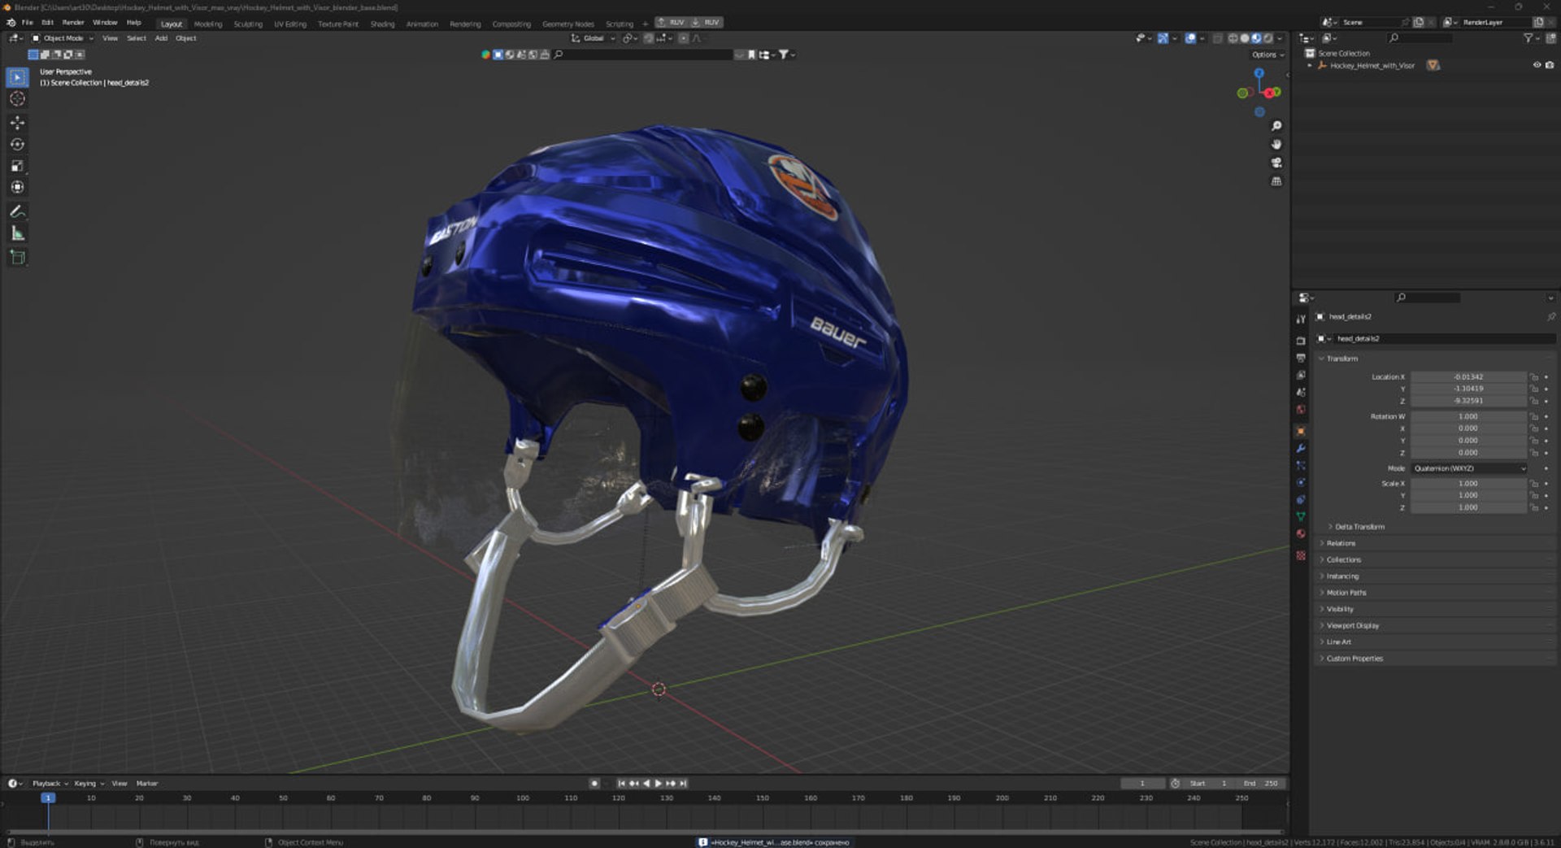Image resolution: width=1561 pixels, height=848 pixels.
Task: Click the timeline End frame field
Action: 1262,784
